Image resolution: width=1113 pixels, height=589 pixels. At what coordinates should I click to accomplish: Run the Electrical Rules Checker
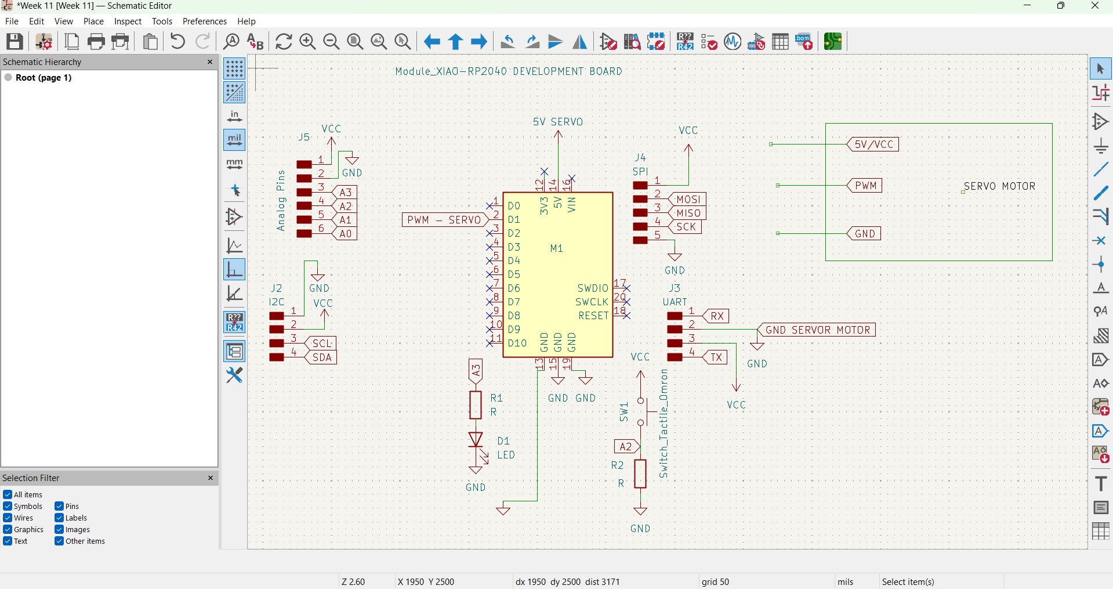pos(709,41)
